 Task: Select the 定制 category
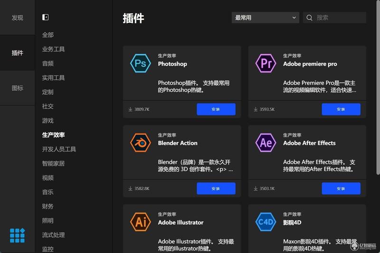(48, 92)
